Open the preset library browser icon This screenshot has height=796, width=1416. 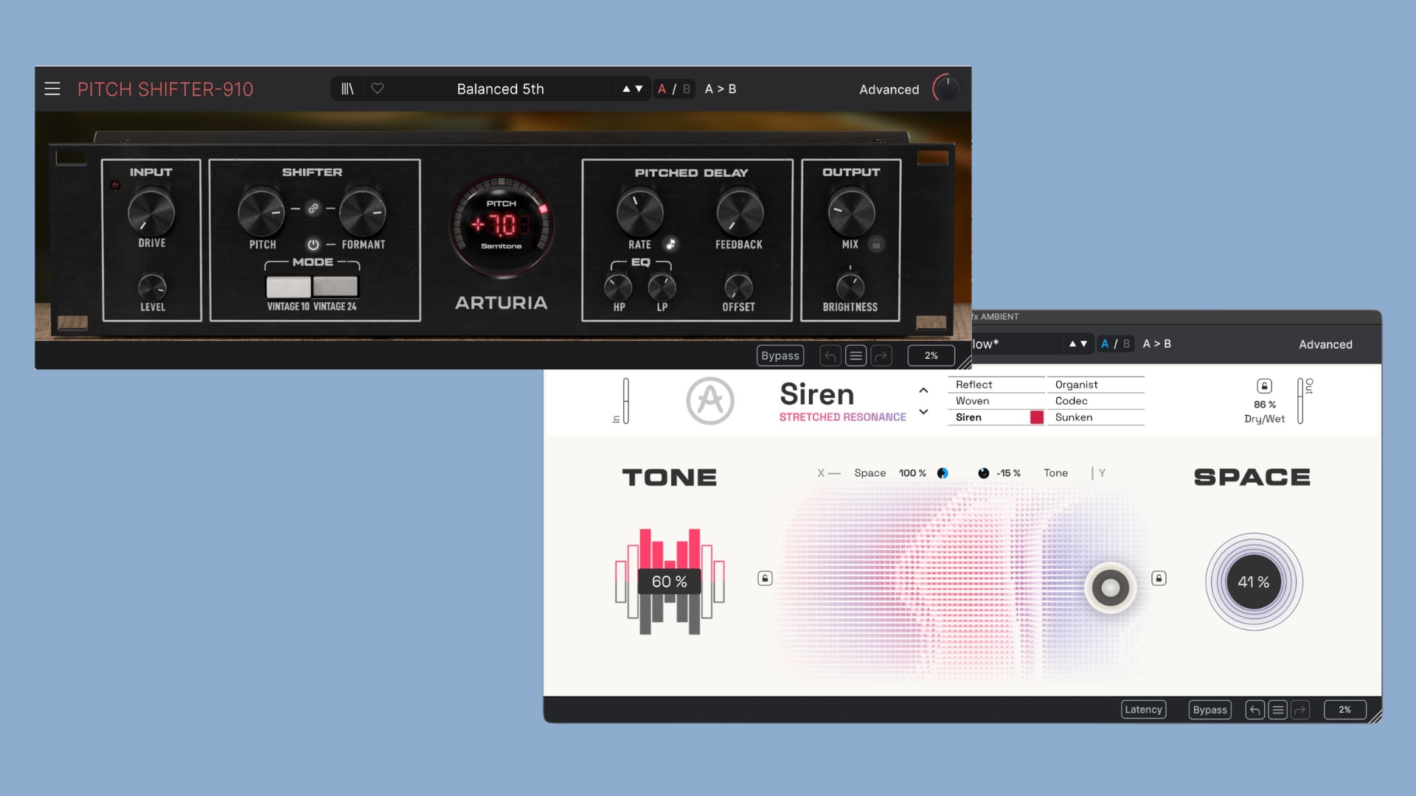tap(347, 89)
